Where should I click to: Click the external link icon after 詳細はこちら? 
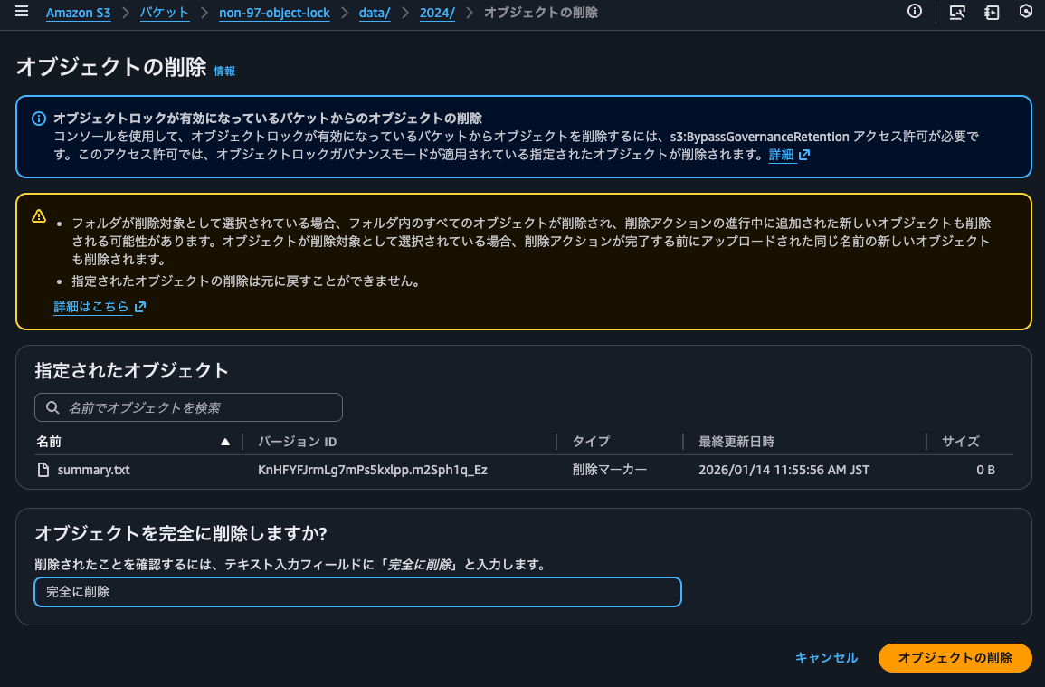[139, 307]
